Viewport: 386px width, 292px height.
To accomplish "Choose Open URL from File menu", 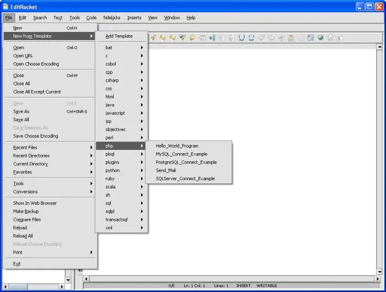I will click(x=50, y=56).
